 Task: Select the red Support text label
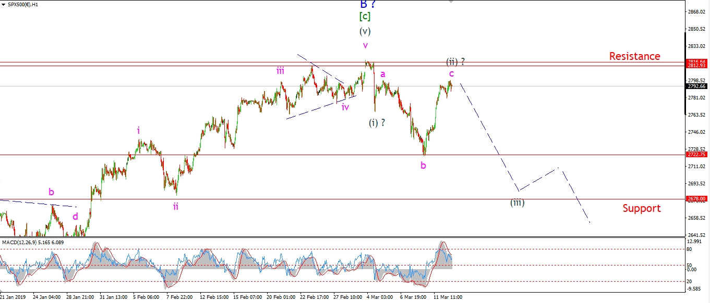coord(641,208)
